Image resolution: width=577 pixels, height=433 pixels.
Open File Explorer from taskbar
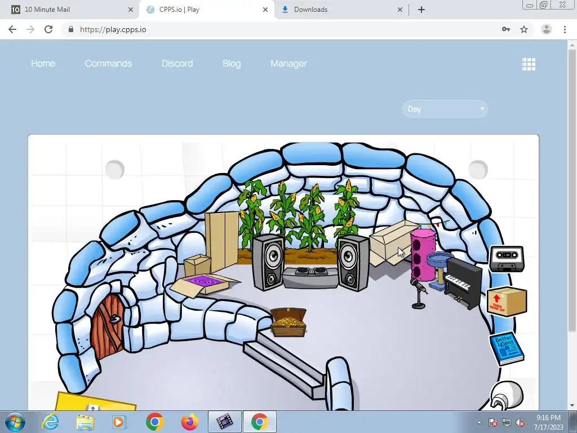point(85,422)
